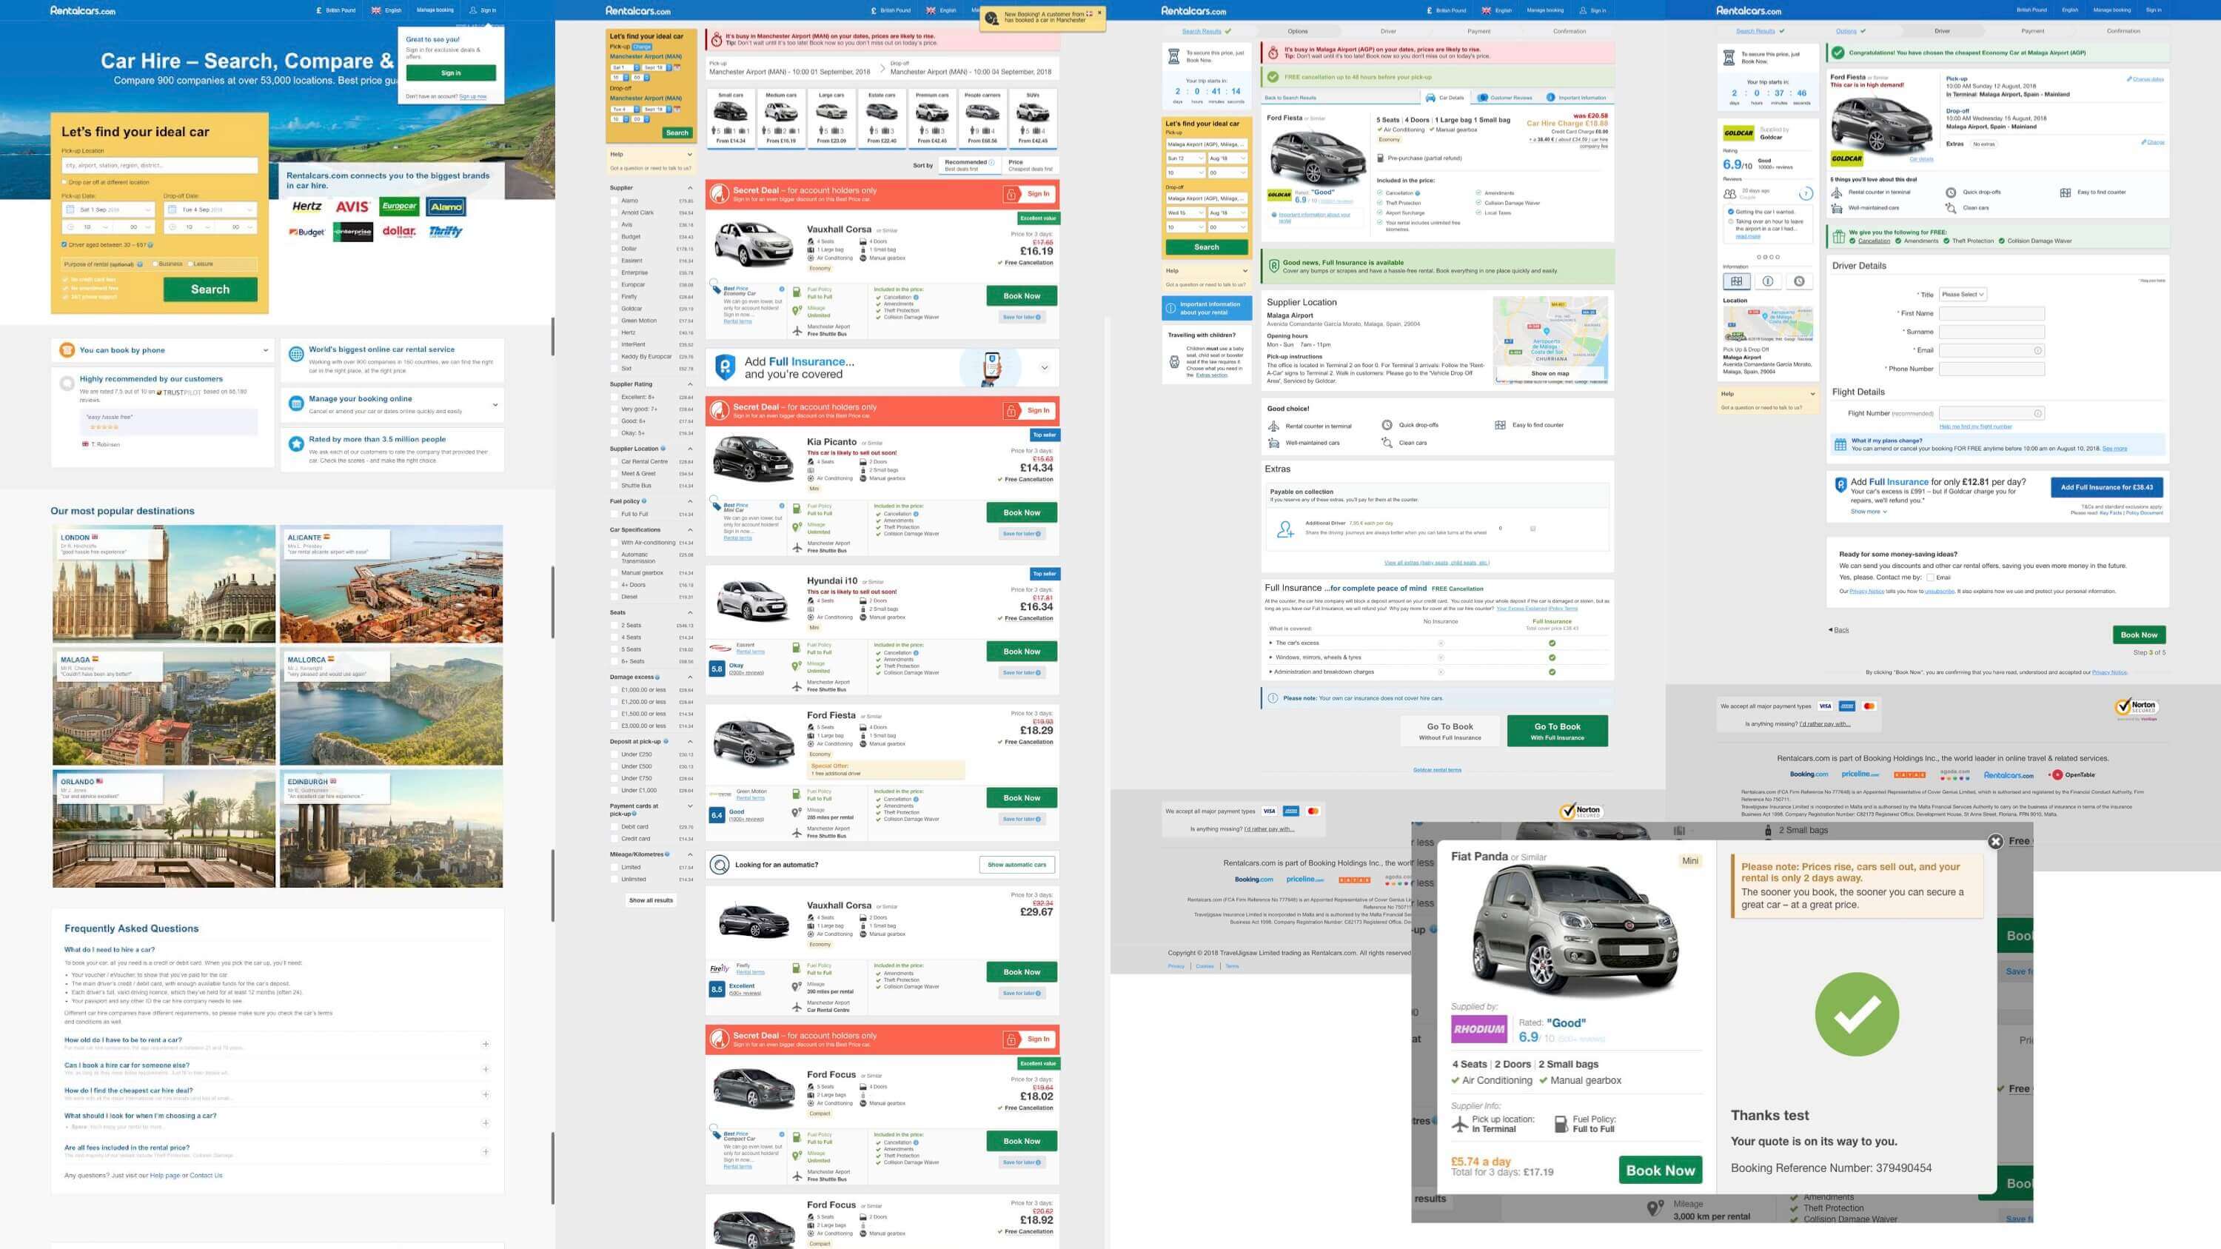
Task: Click the Pick-up Location input field
Action: (159, 166)
